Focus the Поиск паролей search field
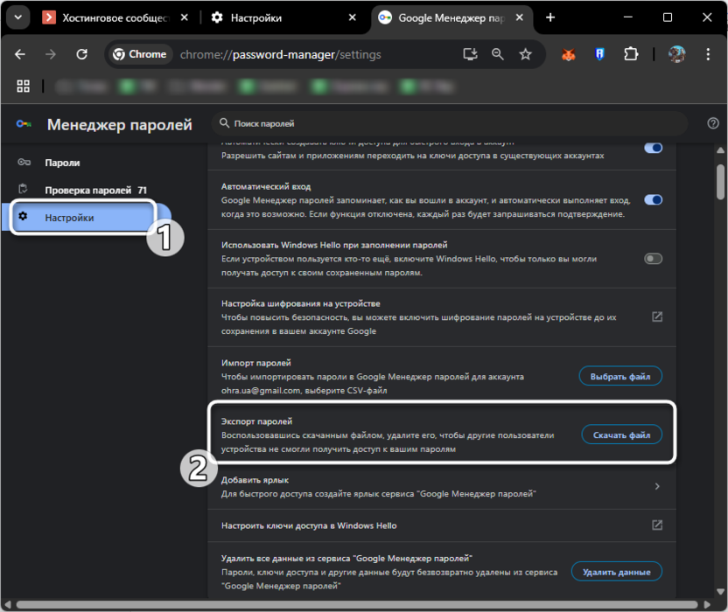The width and height of the screenshot is (728, 612). click(x=450, y=123)
